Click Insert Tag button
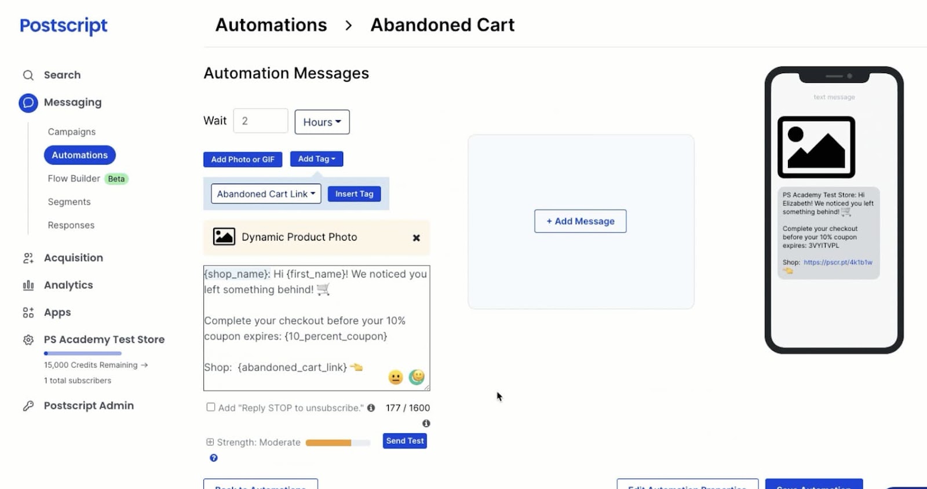Image resolution: width=927 pixels, height=489 pixels. pos(354,194)
